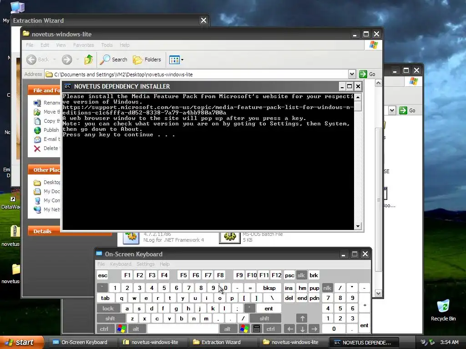Toggle the nlk (num lock) key
Screen dimensions: 466x349
[x=327, y=288]
